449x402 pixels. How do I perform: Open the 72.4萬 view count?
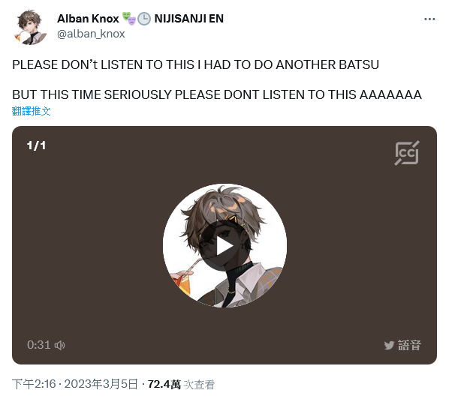164,384
